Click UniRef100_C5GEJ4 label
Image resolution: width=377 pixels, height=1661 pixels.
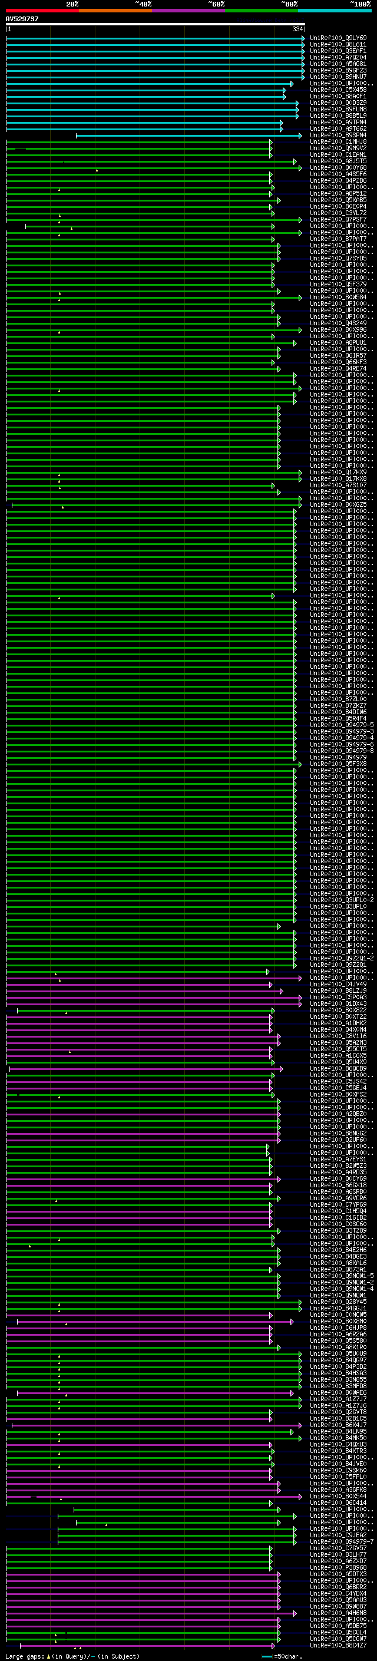(x=338, y=1088)
